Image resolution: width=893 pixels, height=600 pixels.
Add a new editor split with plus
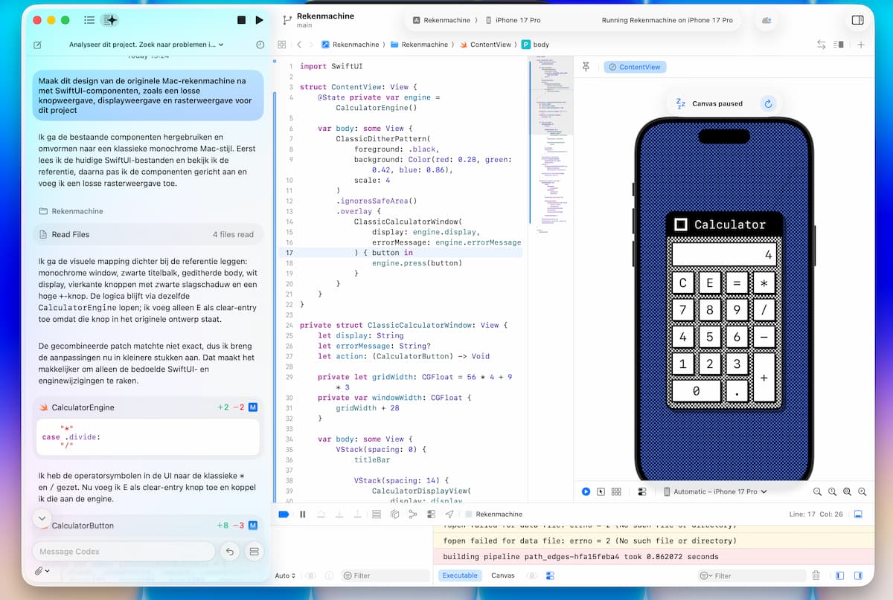point(861,45)
